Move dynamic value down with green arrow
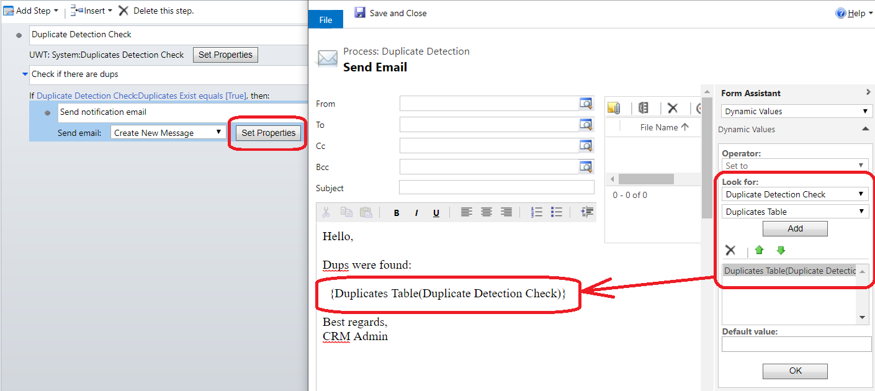The image size is (875, 391). click(781, 250)
